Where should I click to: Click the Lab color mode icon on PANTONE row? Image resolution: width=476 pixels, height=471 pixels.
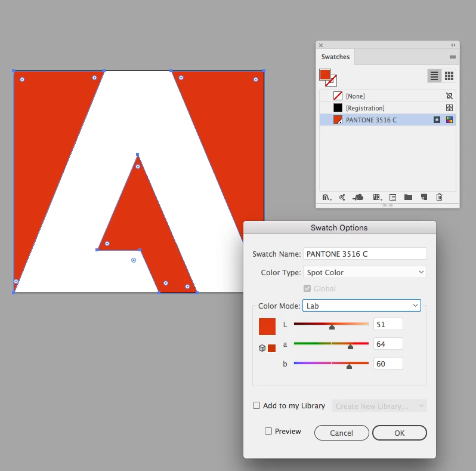point(450,120)
